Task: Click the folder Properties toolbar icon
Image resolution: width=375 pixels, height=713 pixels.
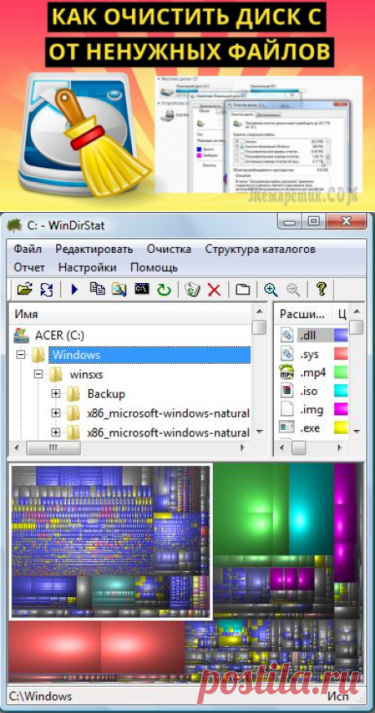Action: (243, 290)
